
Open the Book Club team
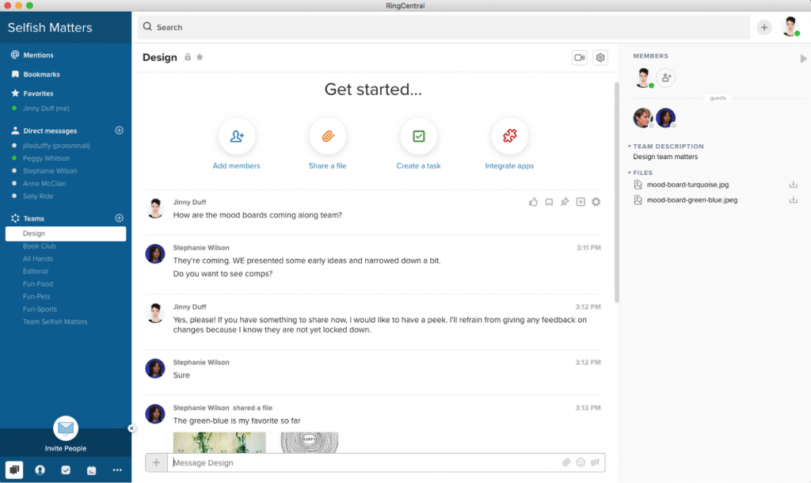39,246
